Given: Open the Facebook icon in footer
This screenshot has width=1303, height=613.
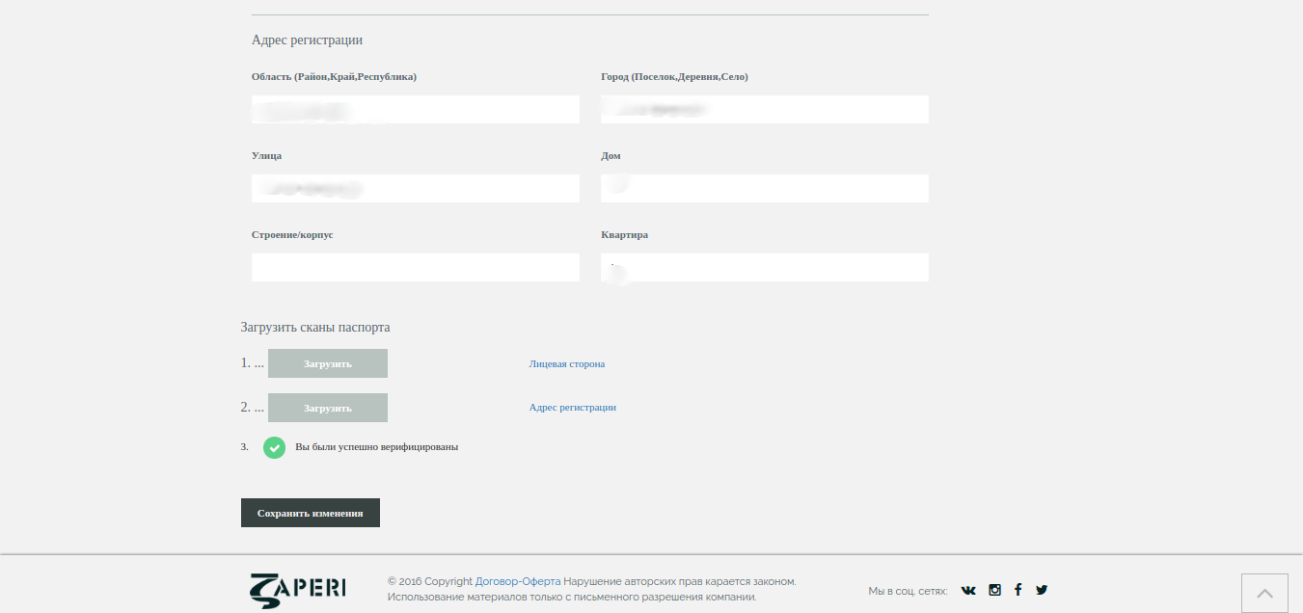Looking at the screenshot, I should [1018, 590].
